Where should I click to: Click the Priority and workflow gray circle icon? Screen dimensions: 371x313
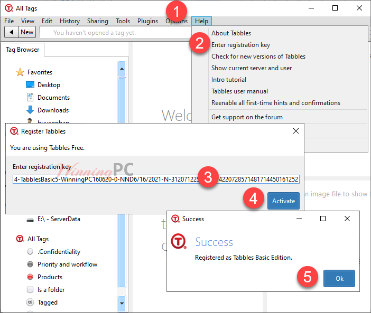(30, 264)
